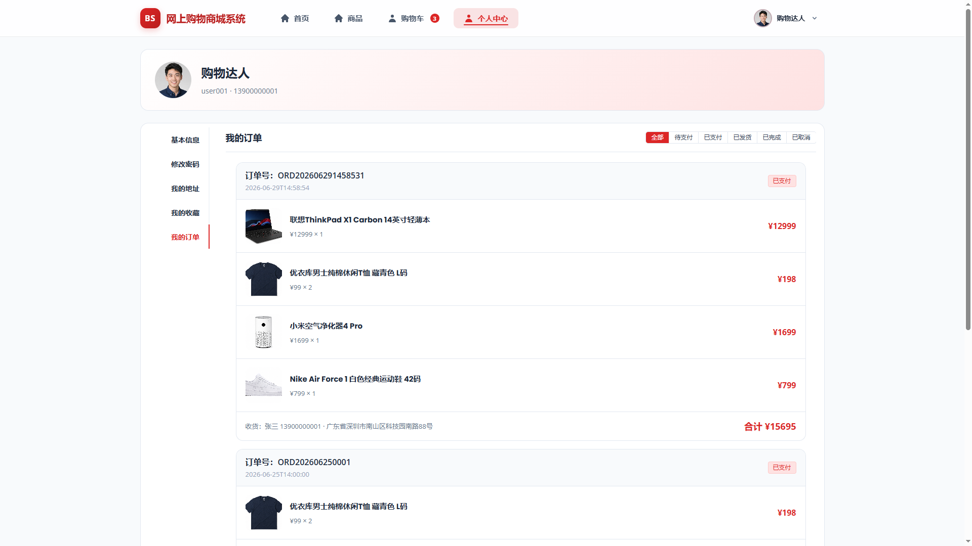Filter orders by 待支付
The image size is (972, 546).
tap(683, 138)
